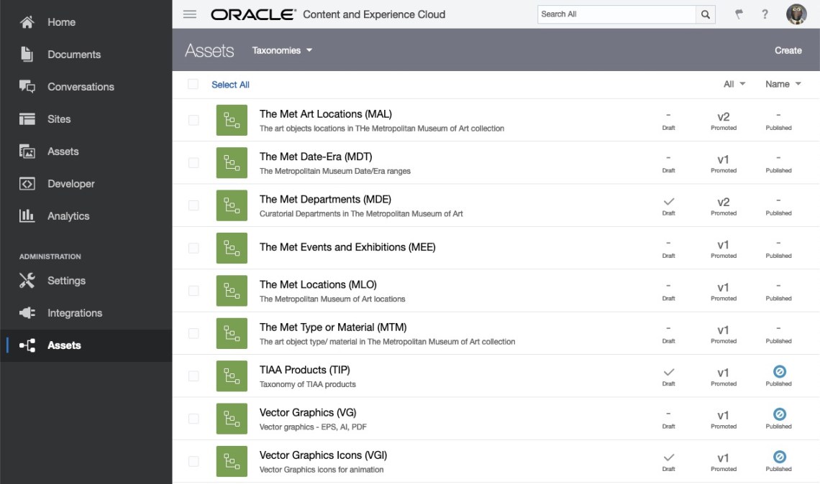The width and height of the screenshot is (820, 484).
Task: Click into the Search All field
Action: tap(616, 14)
